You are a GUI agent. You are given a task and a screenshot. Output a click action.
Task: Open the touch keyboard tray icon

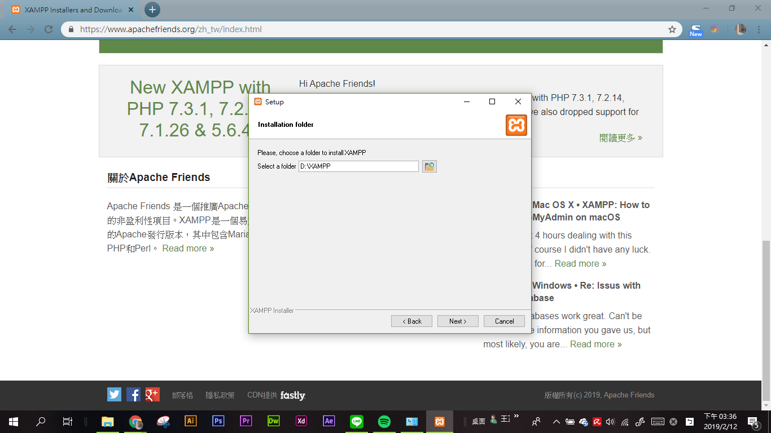pos(657,421)
